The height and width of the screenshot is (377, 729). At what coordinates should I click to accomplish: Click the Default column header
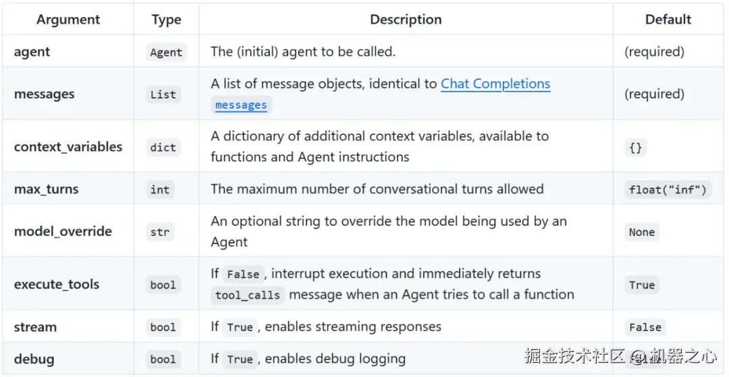(x=668, y=20)
